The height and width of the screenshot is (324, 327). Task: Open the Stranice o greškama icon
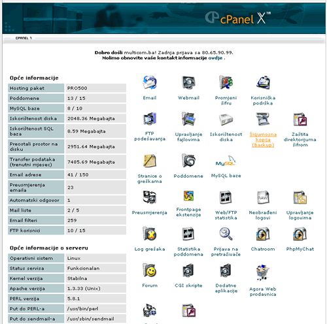[x=150, y=161]
